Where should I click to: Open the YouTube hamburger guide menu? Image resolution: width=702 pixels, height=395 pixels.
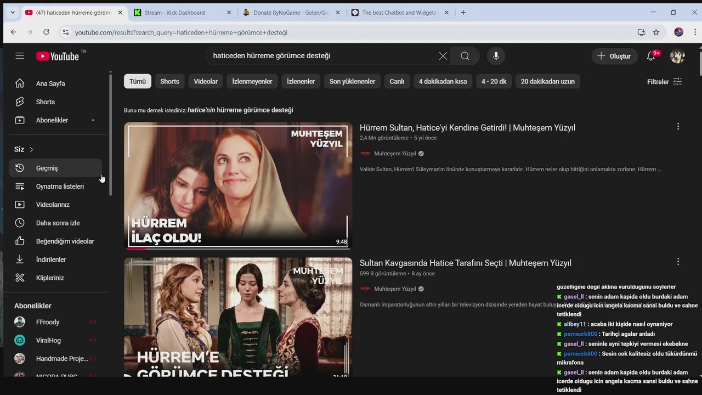pyautogui.click(x=20, y=56)
